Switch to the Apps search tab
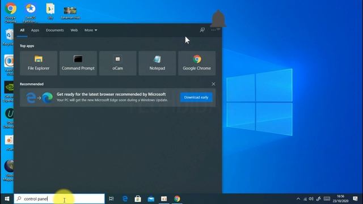This screenshot has height=204, width=363. [x=35, y=30]
